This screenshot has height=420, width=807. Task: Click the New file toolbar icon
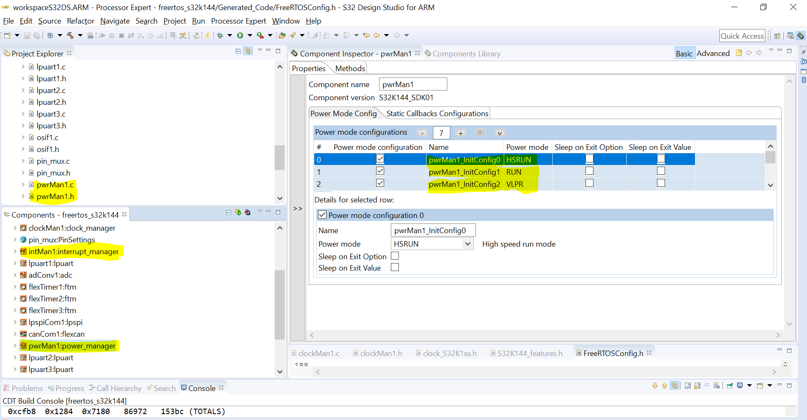click(x=7, y=35)
